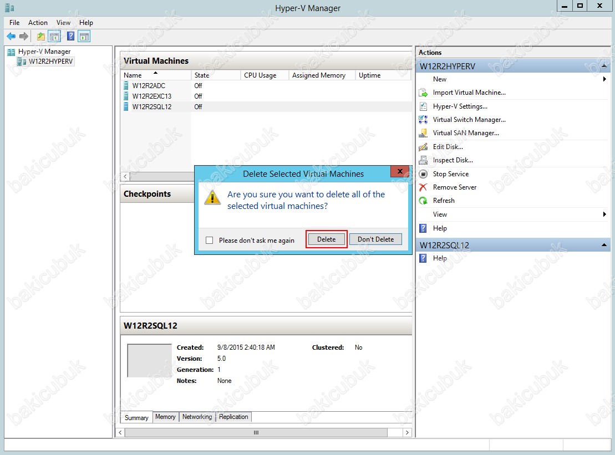Select the W12R2EXC13 row name text

pos(152,96)
